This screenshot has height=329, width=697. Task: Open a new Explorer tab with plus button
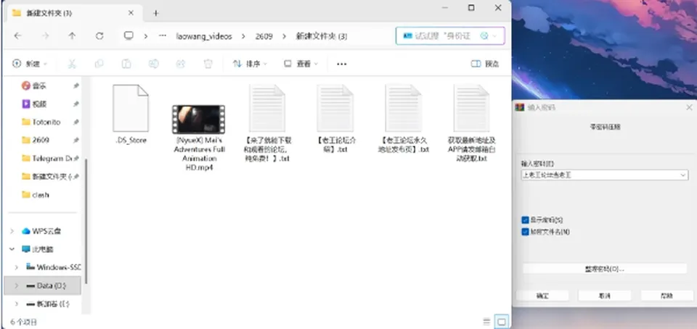coord(155,13)
